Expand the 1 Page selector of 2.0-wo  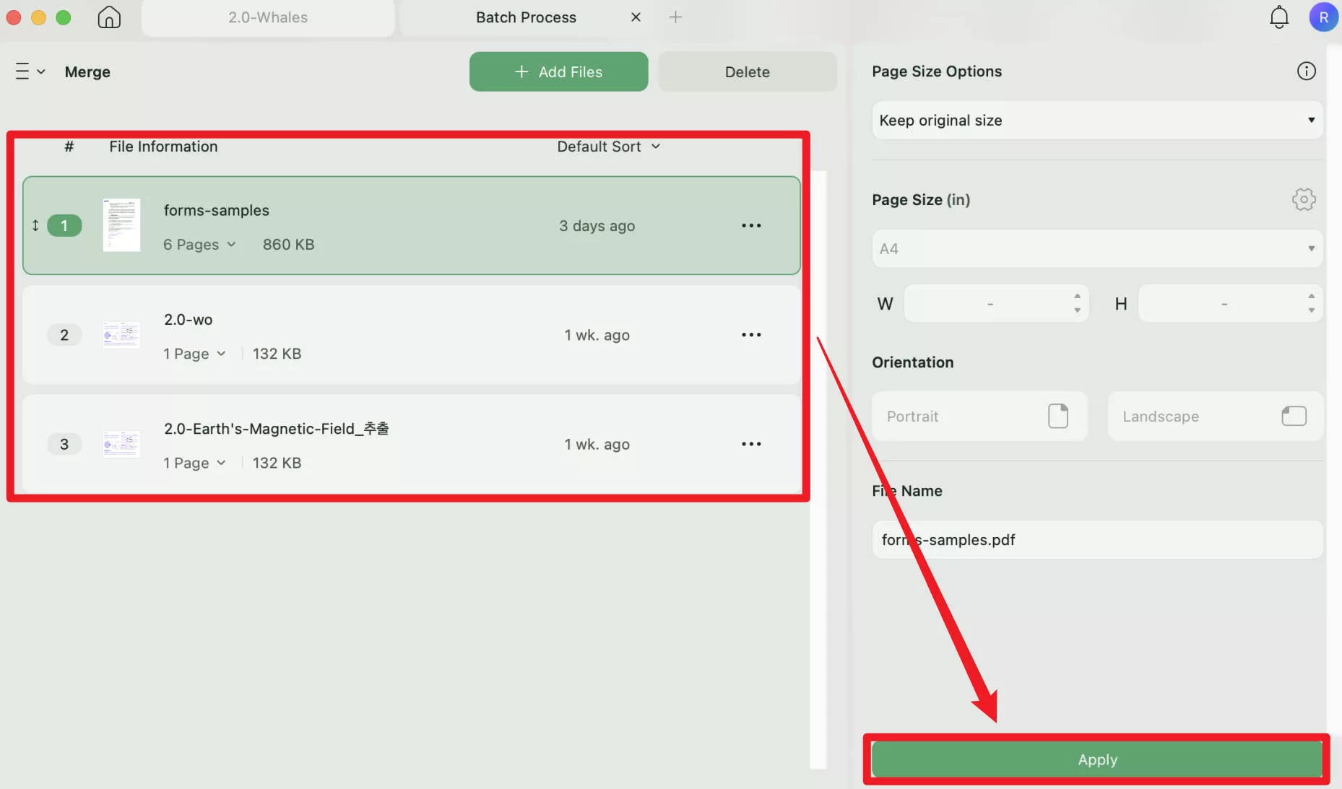[194, 354]
